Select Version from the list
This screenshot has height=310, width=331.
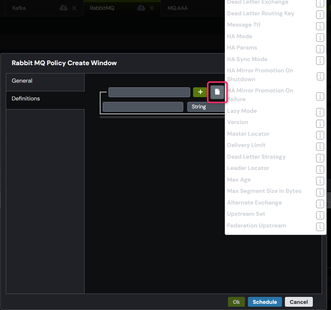[x=237, y=122]
